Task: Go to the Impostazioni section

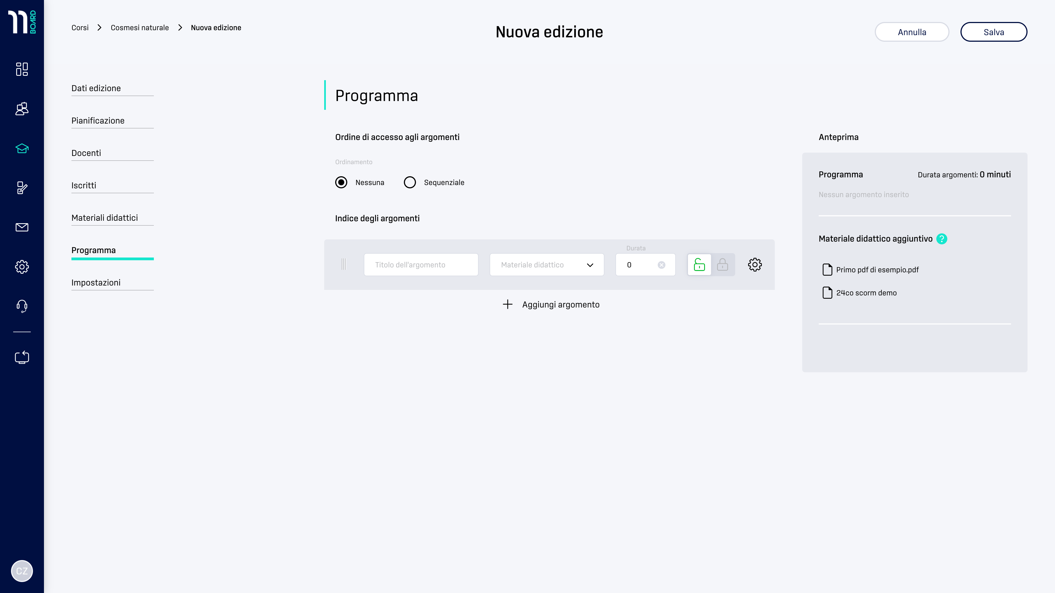Action: tap(112, 283)
